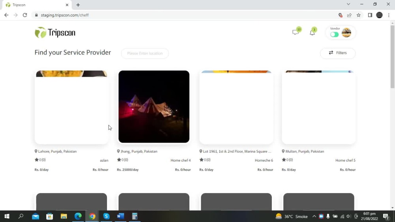Screen dimensions: 395x222
Task: Expand the tab search dropdown arrow
Action: (348, 4)
